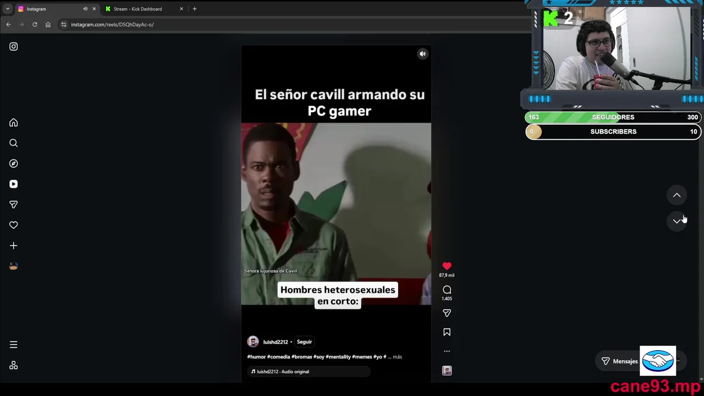704x396 pixels.
Task: Reload the current page
Action: (35, 24)
